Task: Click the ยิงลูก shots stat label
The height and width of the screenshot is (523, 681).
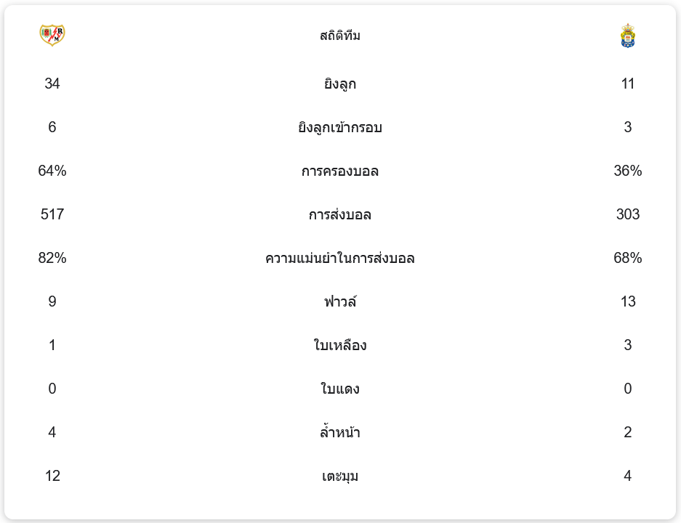Action: (x=340, y=84)
